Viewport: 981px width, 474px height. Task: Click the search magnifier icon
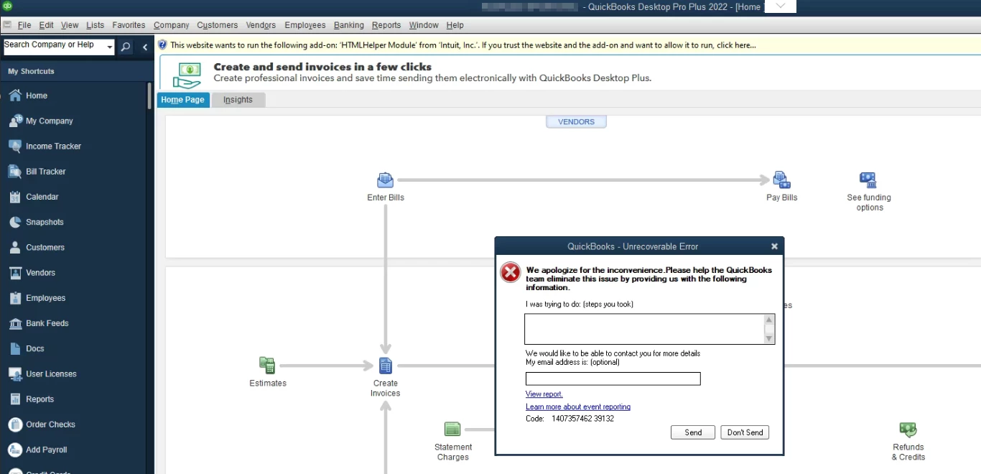tap(126, 47)
